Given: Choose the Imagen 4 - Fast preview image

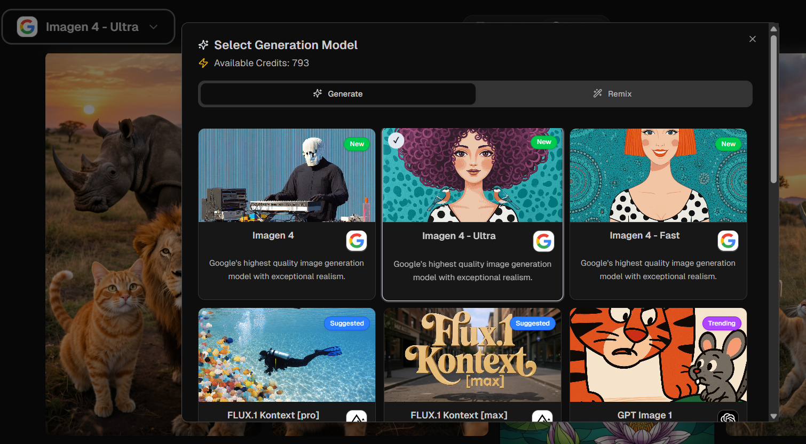Looking at the screenshot, I should (658, 175).
